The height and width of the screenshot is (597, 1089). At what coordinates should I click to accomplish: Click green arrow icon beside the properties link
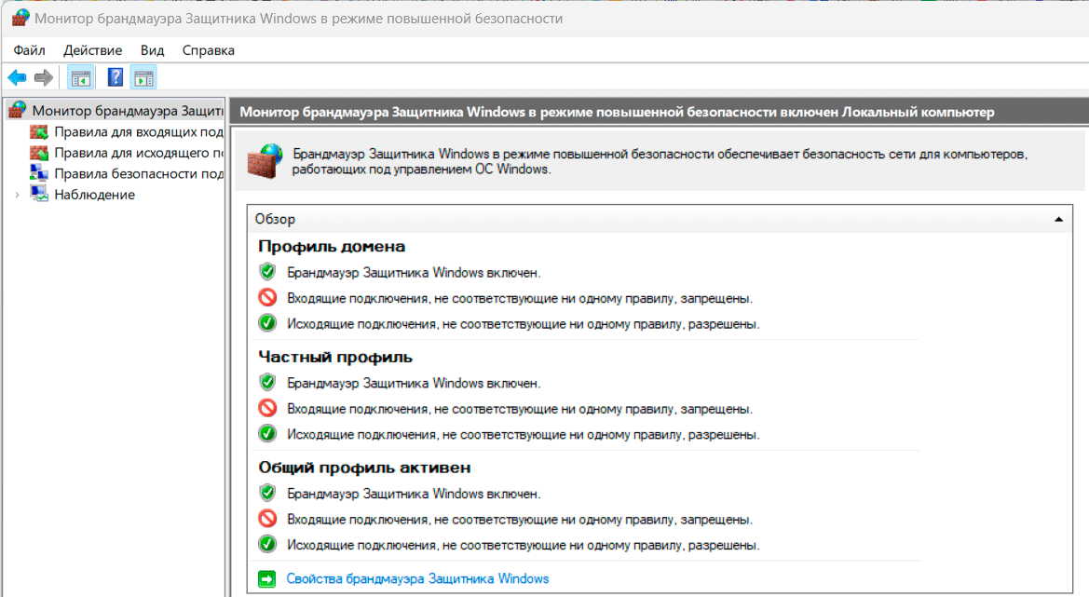(x=267, y=578)
